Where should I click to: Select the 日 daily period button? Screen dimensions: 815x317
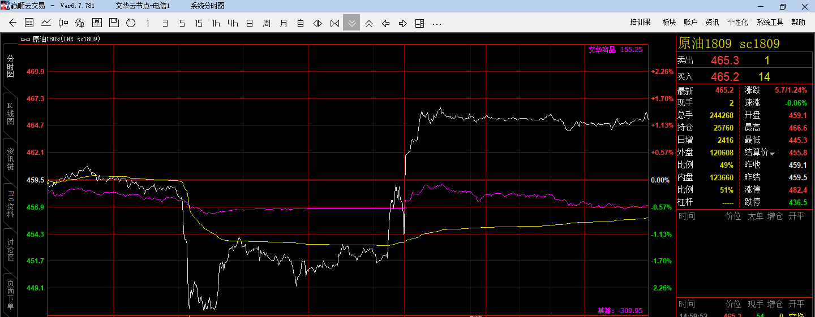[x=250, y=23]
